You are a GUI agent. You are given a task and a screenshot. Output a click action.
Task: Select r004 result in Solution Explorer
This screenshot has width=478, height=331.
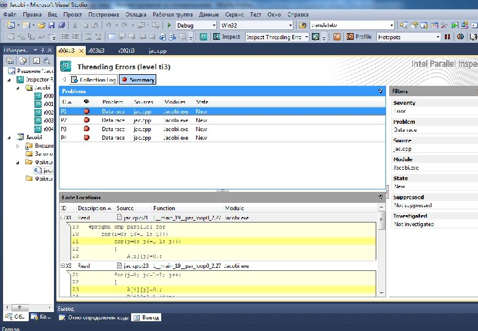(x=44, y=129)
